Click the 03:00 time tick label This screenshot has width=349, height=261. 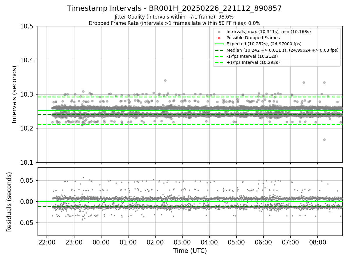(182, 242)
